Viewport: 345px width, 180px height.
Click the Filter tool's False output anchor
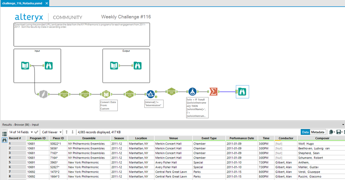(x=156, y=96)
